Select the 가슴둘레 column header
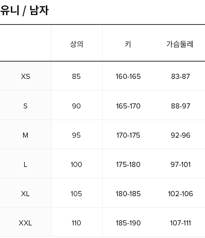Screen dimensions: 205x238 pyautogui.click(x=180, y=44)
